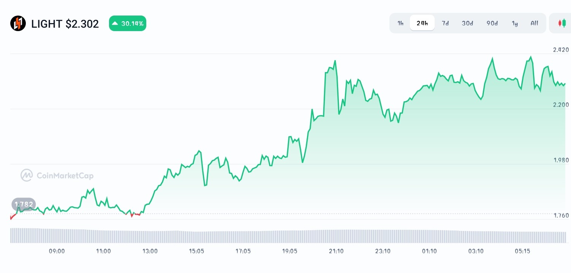Click the 09:00 time axis label
This screenshot has width=571, height=273.
[x=57, y=251]
